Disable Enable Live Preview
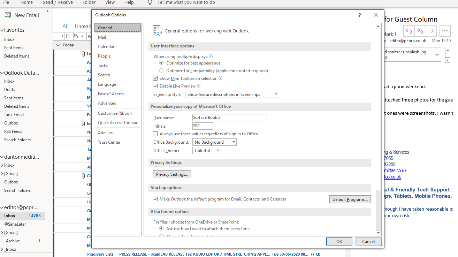 155,86
